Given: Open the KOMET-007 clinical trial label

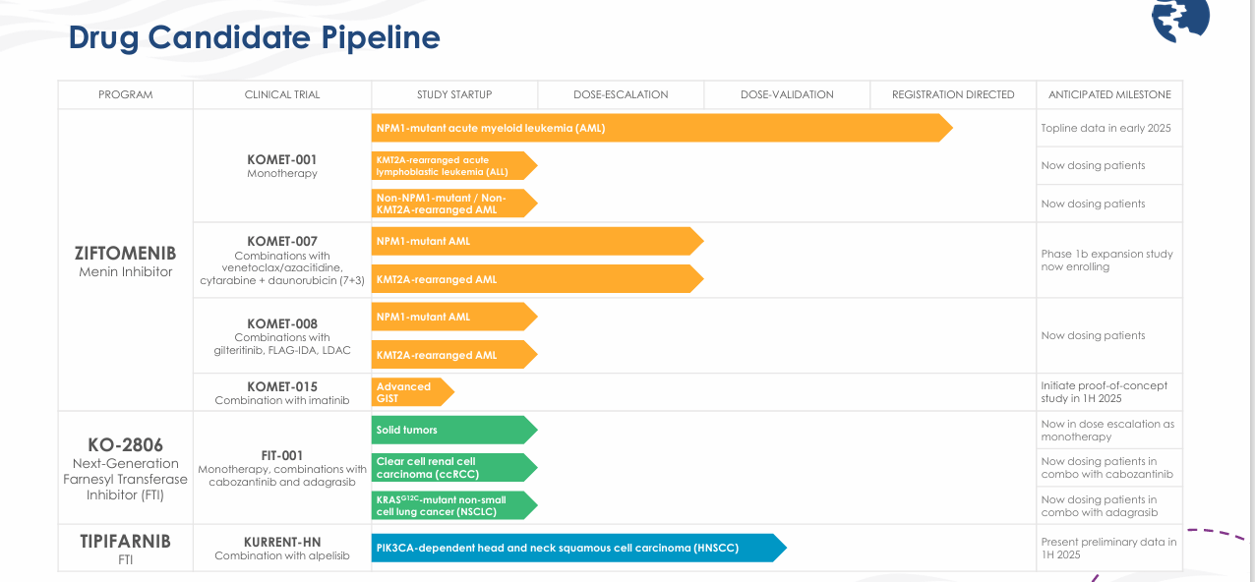Looking at the screenshot, I should point(282,241).
